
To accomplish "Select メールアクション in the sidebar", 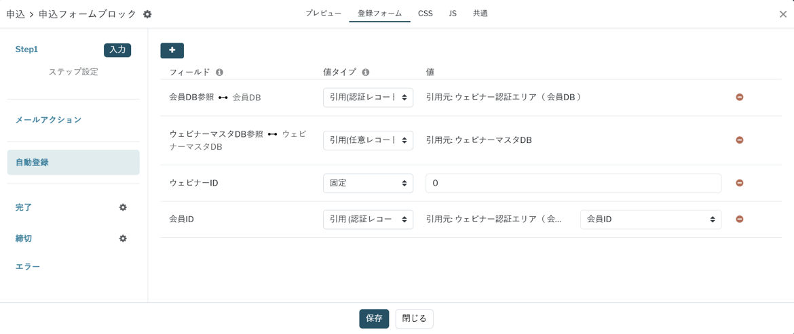I will click(x=48, y=120).
